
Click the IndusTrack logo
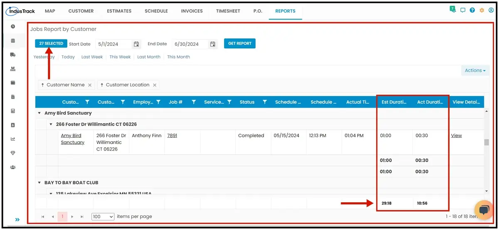tap(20, 11)
